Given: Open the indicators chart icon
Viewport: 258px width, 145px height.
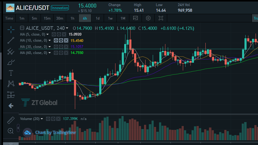Looking at the screenshot, I should tap(136, 18).
